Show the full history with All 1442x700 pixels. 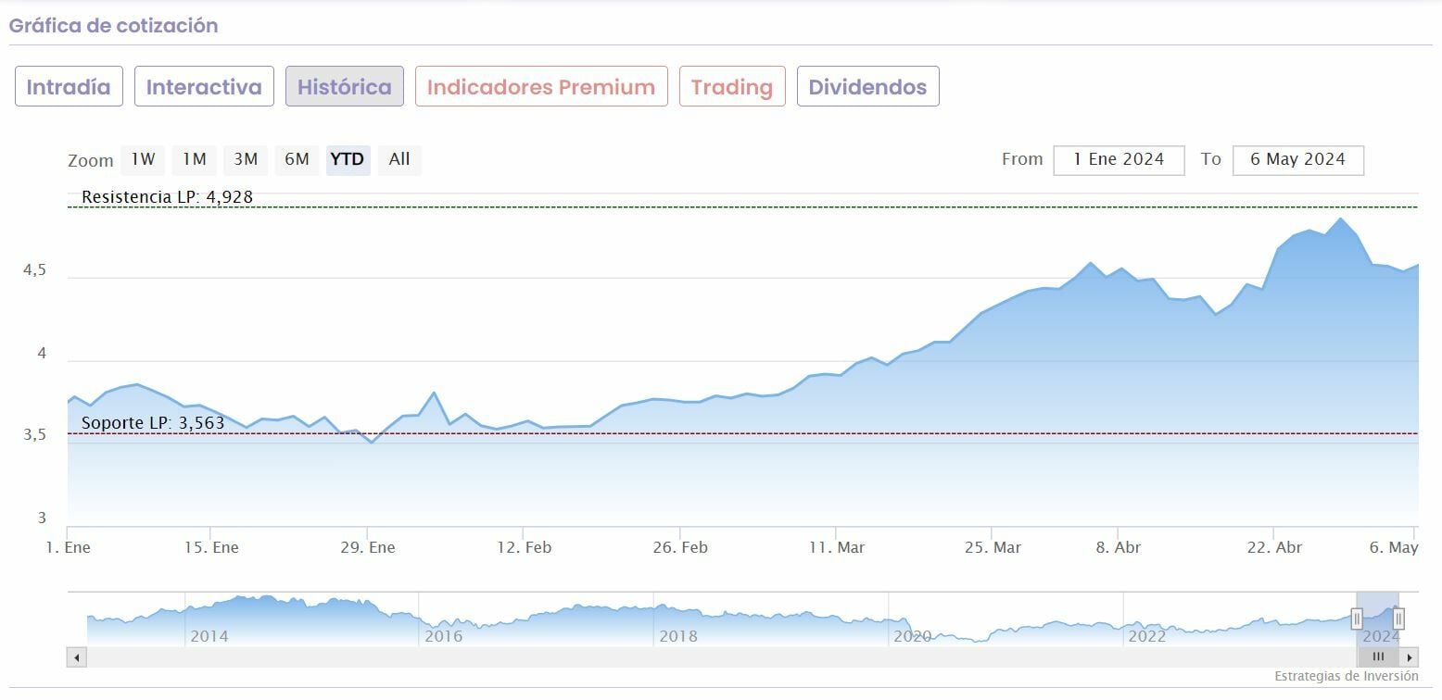(399, 159)
